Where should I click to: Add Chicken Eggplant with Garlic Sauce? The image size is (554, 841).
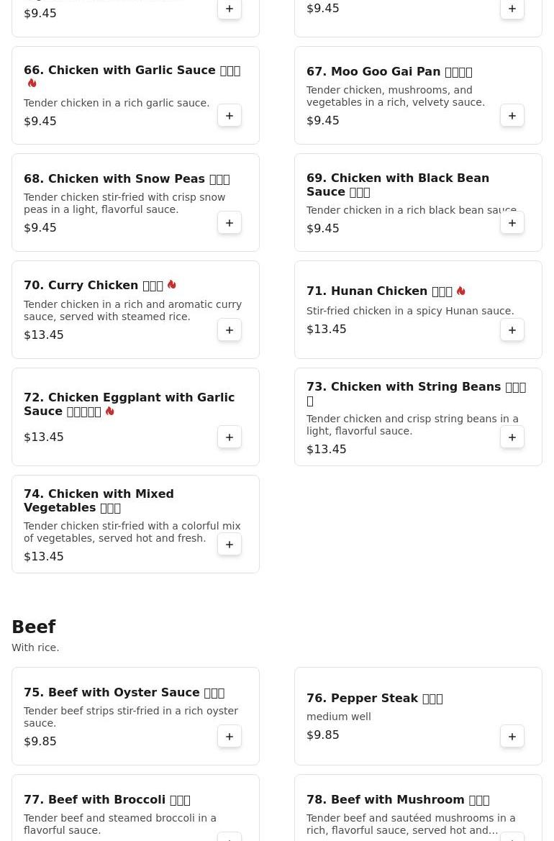point(229,437)
